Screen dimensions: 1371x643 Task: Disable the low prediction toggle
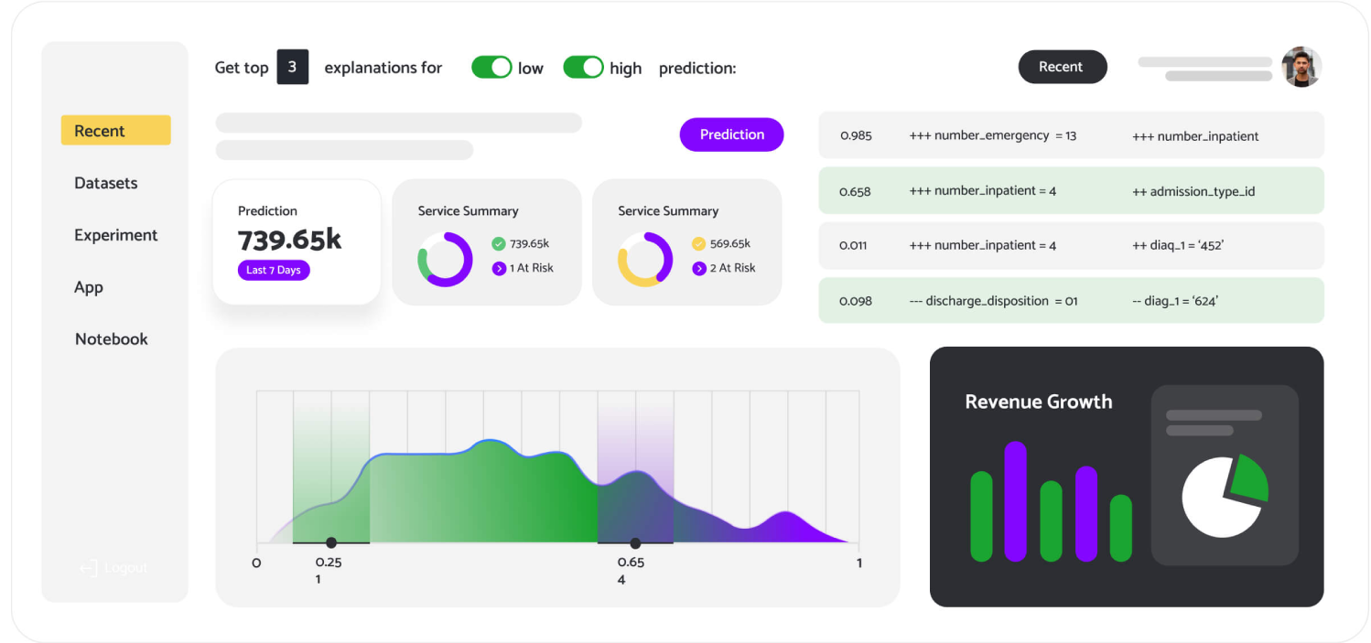point(491,68)
